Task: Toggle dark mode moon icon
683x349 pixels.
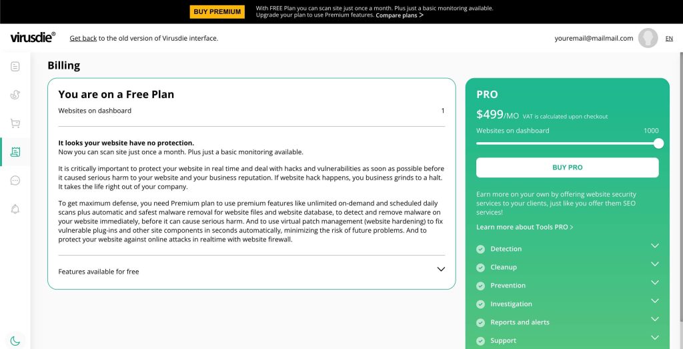Action: [15, 341]
